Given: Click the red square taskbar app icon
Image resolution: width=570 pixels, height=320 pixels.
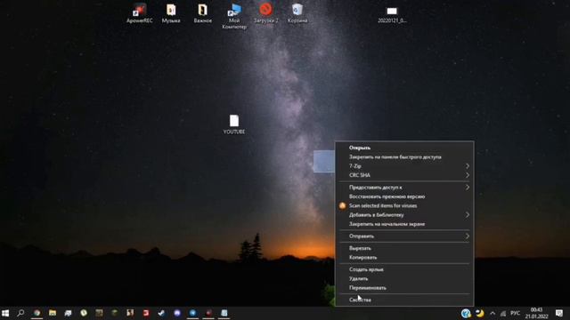Looking at the screenshot, I should point(146,313).
